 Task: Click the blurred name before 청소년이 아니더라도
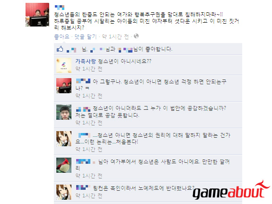(x=83, y=109)
